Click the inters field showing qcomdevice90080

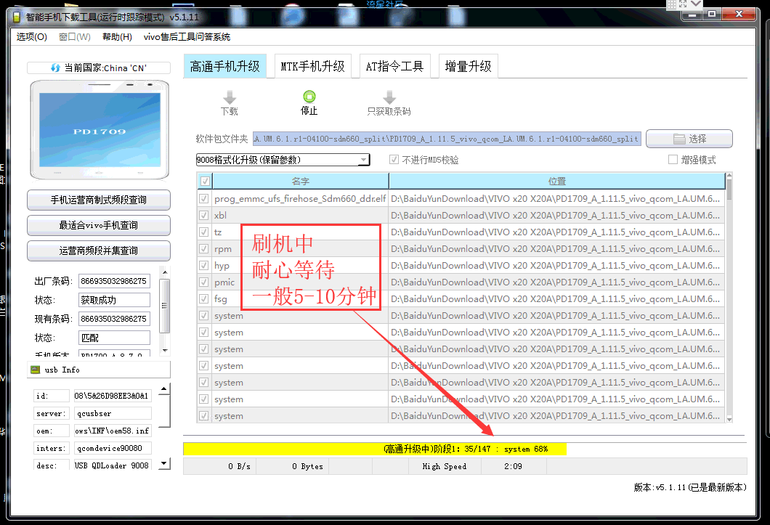click(112, 448)
